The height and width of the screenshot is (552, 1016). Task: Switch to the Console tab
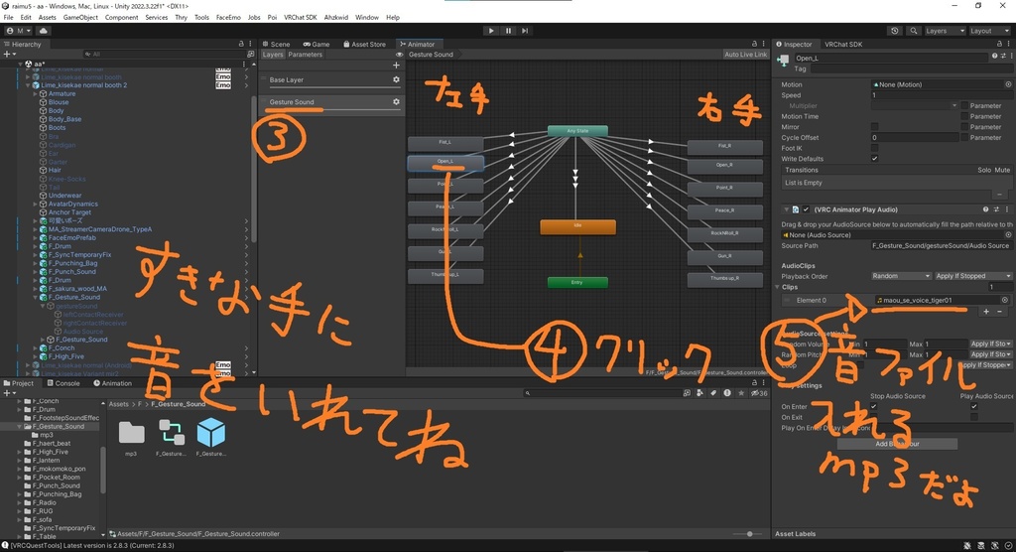(x=63, y=383)
